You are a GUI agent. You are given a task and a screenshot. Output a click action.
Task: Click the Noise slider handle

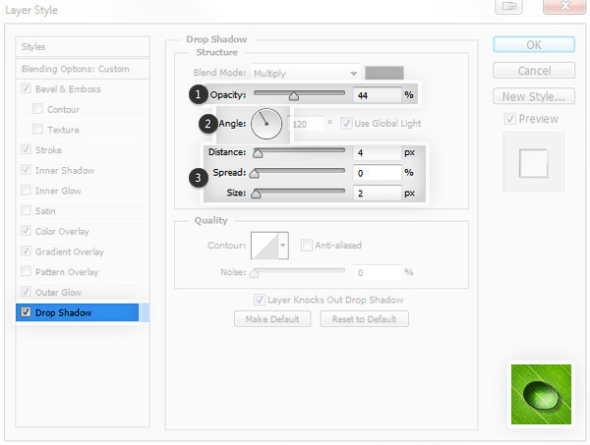tap(255, 272)
